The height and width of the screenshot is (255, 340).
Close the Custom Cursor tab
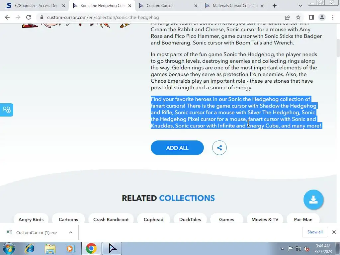pyautogui.click(x=196, y=6)
